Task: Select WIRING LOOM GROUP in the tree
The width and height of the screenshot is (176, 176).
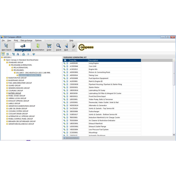Action: [x=17, y=98]
